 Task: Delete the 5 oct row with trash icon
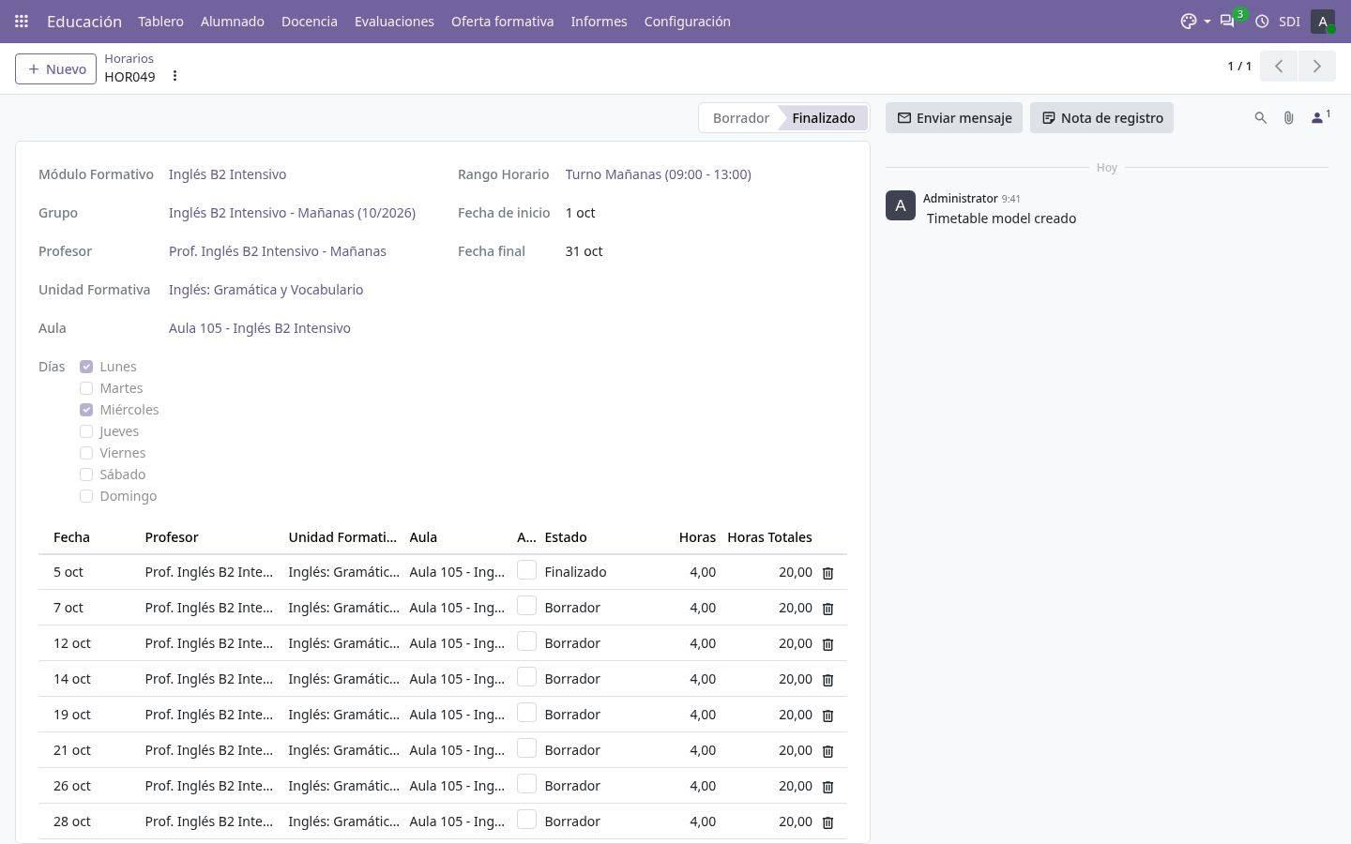[x=827, y=573]
